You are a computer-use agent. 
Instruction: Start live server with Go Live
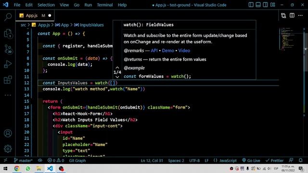pyautogui.click(x=251, y=161)
